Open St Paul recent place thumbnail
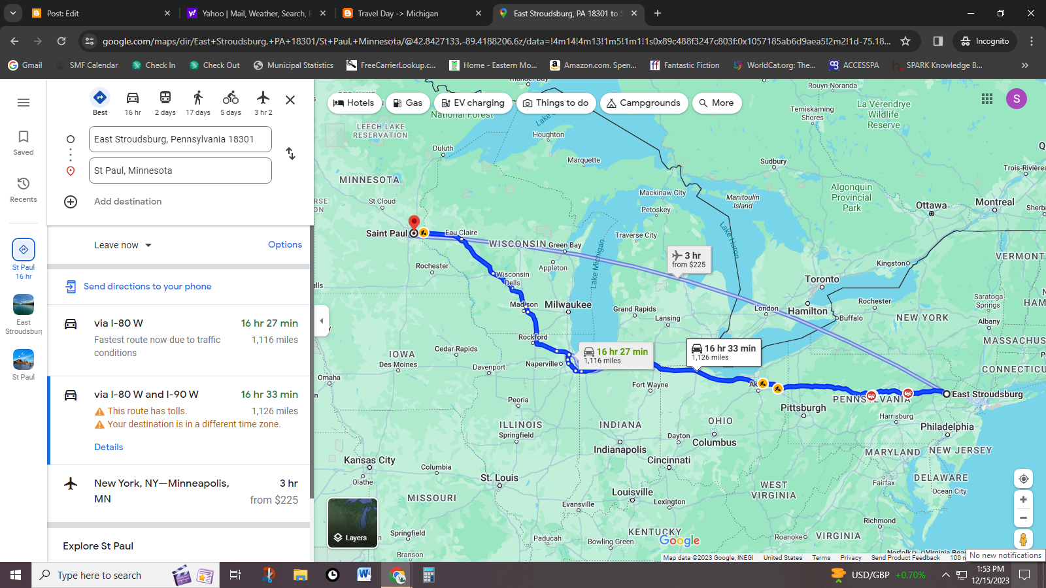Viewport: 1046px width, 588px height. 24,365
